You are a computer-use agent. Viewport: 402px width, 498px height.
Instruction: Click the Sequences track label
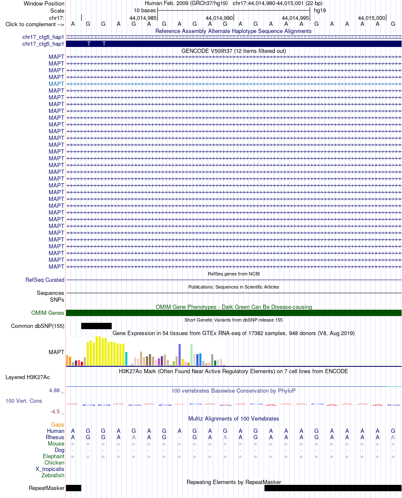[x=50, y=293]
